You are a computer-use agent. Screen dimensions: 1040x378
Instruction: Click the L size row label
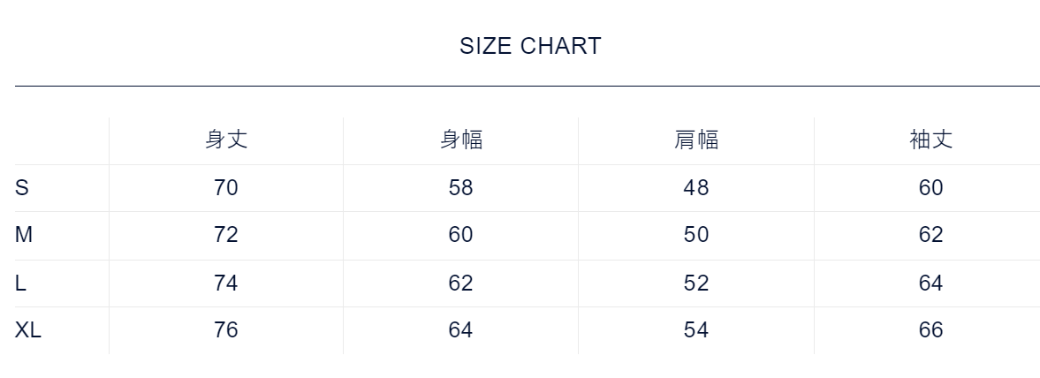[20, 283]
